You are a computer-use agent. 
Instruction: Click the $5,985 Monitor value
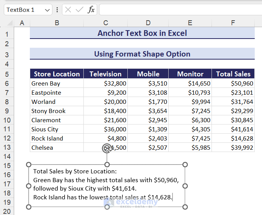tap(190, 148)
